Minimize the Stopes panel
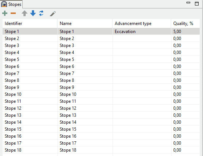203x156 pixels. [x=188, y=3]
